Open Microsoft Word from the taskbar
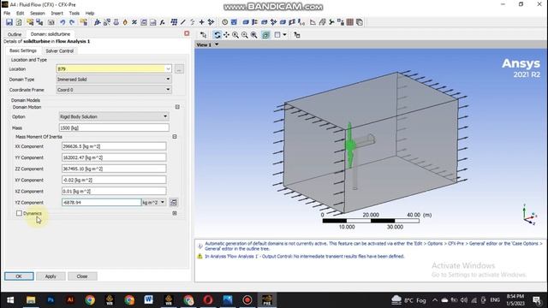548x308 pixels. pos(148,299)
